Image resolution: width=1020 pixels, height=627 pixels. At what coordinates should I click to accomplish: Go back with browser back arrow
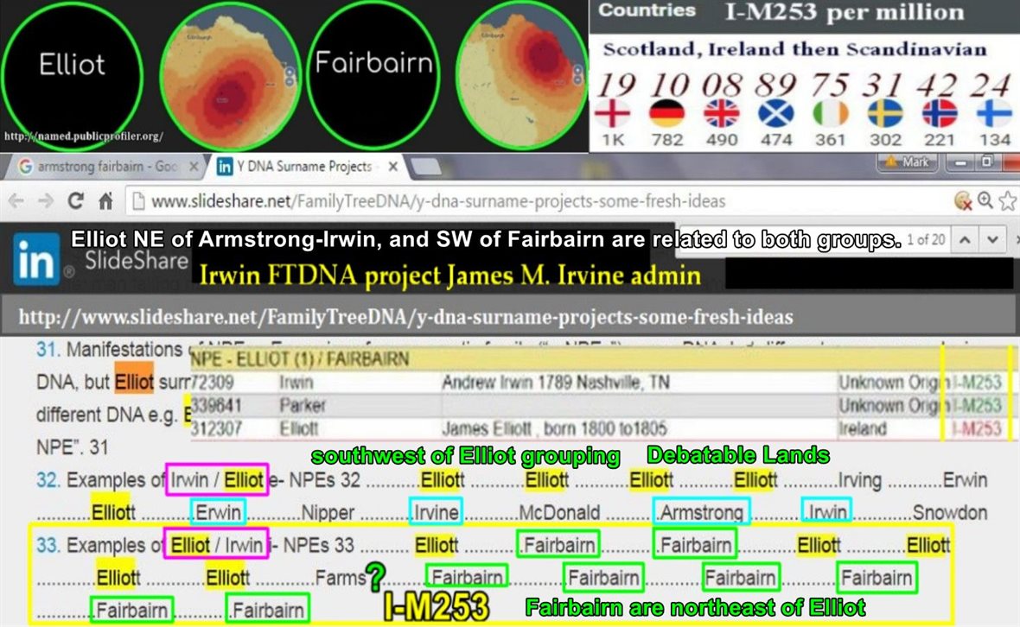[x=16, y=201]
